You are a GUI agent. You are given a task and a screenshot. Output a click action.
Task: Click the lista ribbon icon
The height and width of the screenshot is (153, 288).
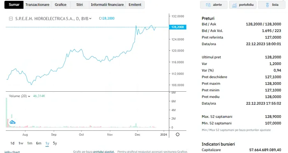click(267, 5)
